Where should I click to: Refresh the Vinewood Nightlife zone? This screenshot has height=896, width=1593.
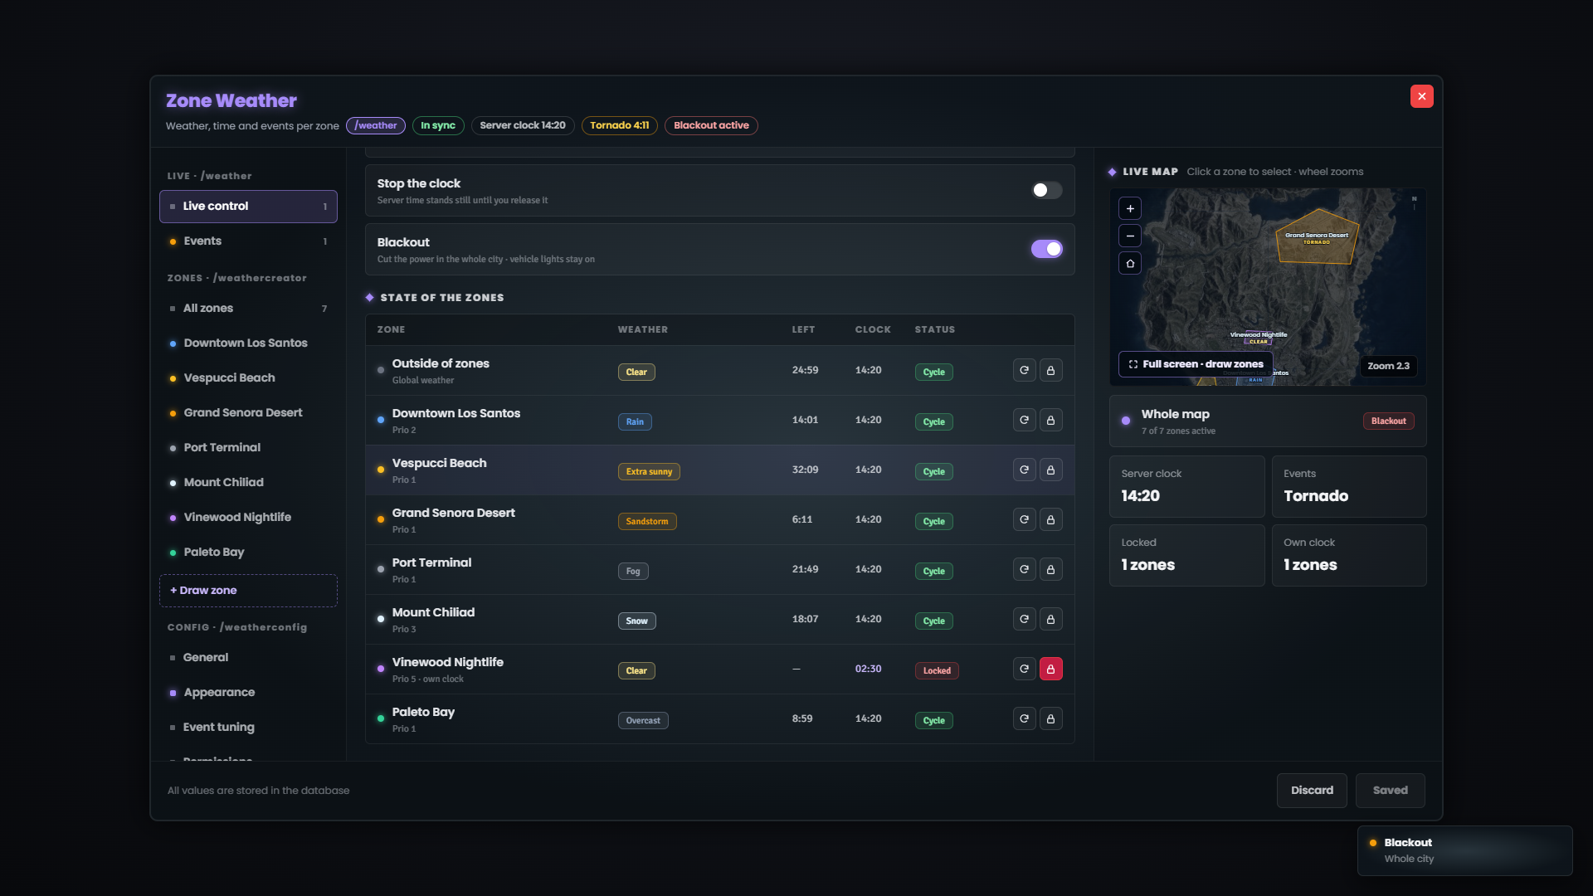1025,670
